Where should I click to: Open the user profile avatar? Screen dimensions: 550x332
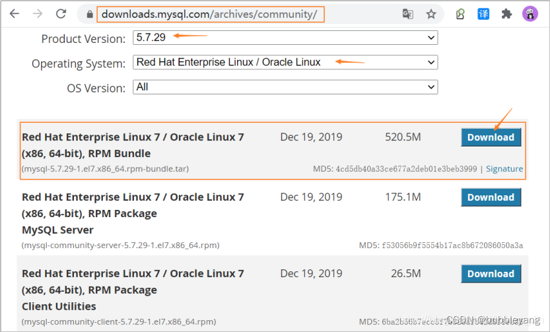click(x=530, y=14)
